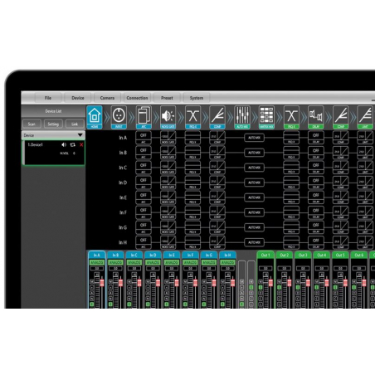
Task: Open the In A PEQ block
Action: [192, 138]
